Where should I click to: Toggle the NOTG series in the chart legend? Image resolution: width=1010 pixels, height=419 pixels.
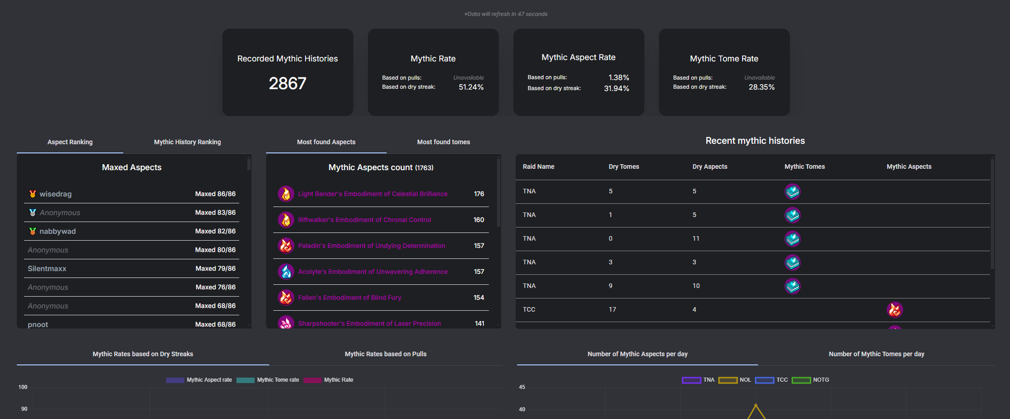tap(810, 380)
